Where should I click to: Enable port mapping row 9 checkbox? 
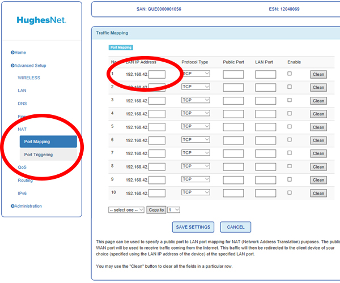(x=290, y=179)
